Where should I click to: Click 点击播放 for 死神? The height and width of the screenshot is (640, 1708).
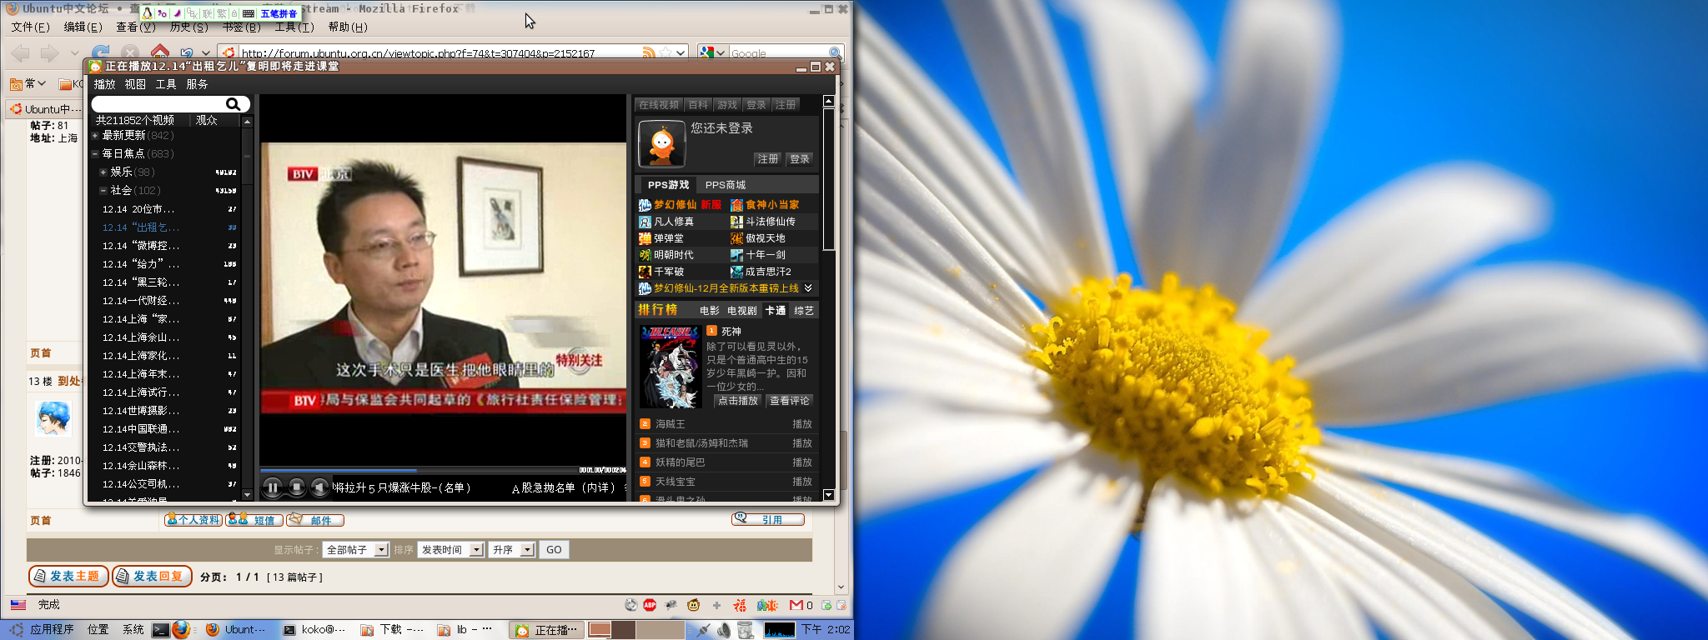(738, 401)
